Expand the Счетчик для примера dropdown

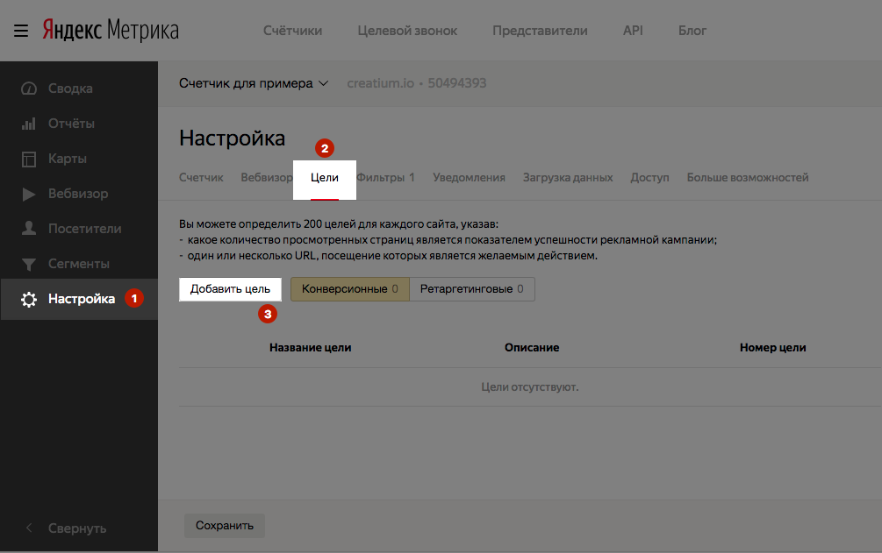click(254, 83)
